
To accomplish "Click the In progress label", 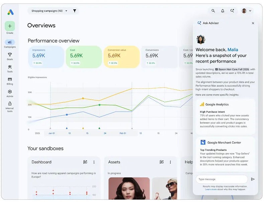I will coord(114,173).
